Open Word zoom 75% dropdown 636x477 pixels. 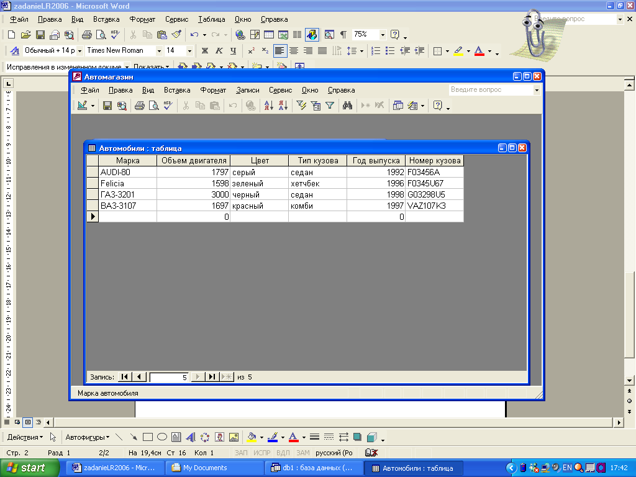click(x=383, y=35)
